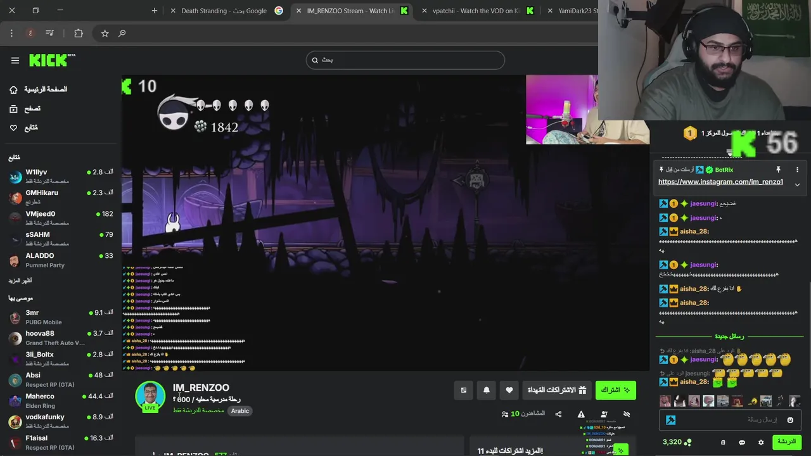
Task: Open recommended channel Maherco
Action: (61, 400)
